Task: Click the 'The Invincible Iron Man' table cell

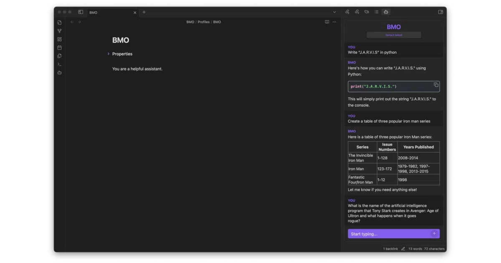Action: pyautogui.click(x=362, y=158)
